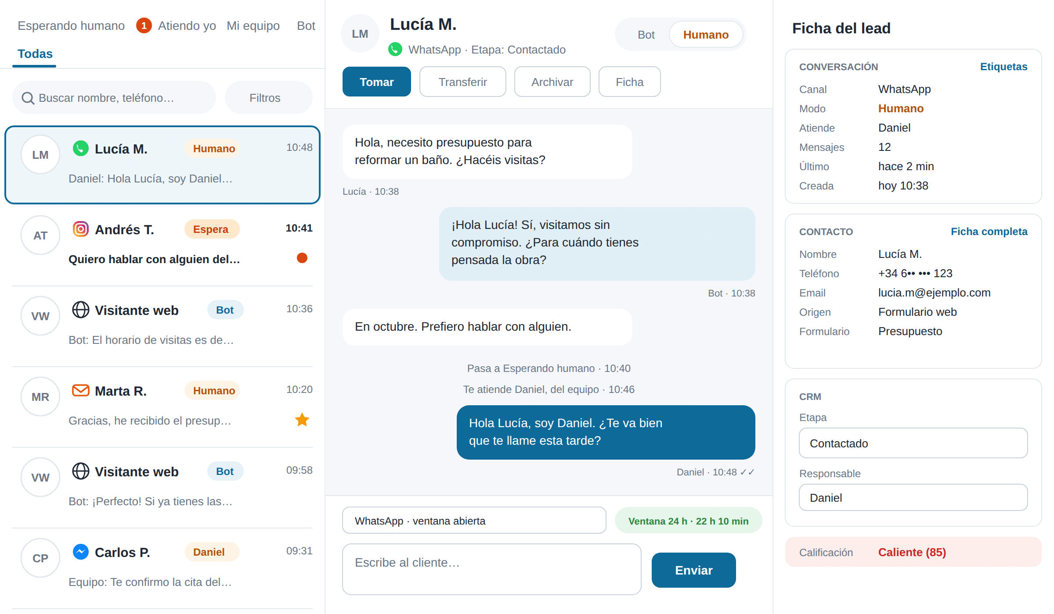Image resolution: width=1054 pixels, height=614 pixels.
Task: Click the Buscar nombre, teléfono search field
Action: point(114,98)
